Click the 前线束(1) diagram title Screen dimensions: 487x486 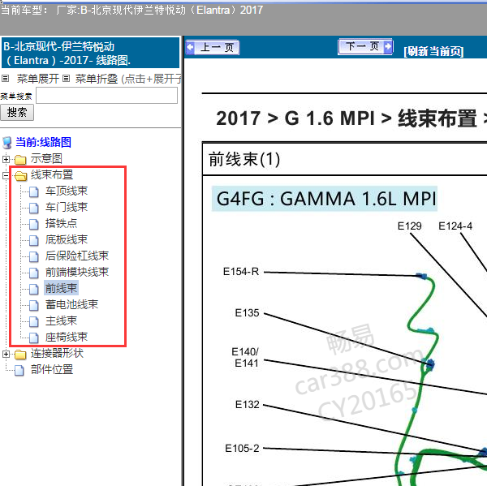(x=244, y=159)
